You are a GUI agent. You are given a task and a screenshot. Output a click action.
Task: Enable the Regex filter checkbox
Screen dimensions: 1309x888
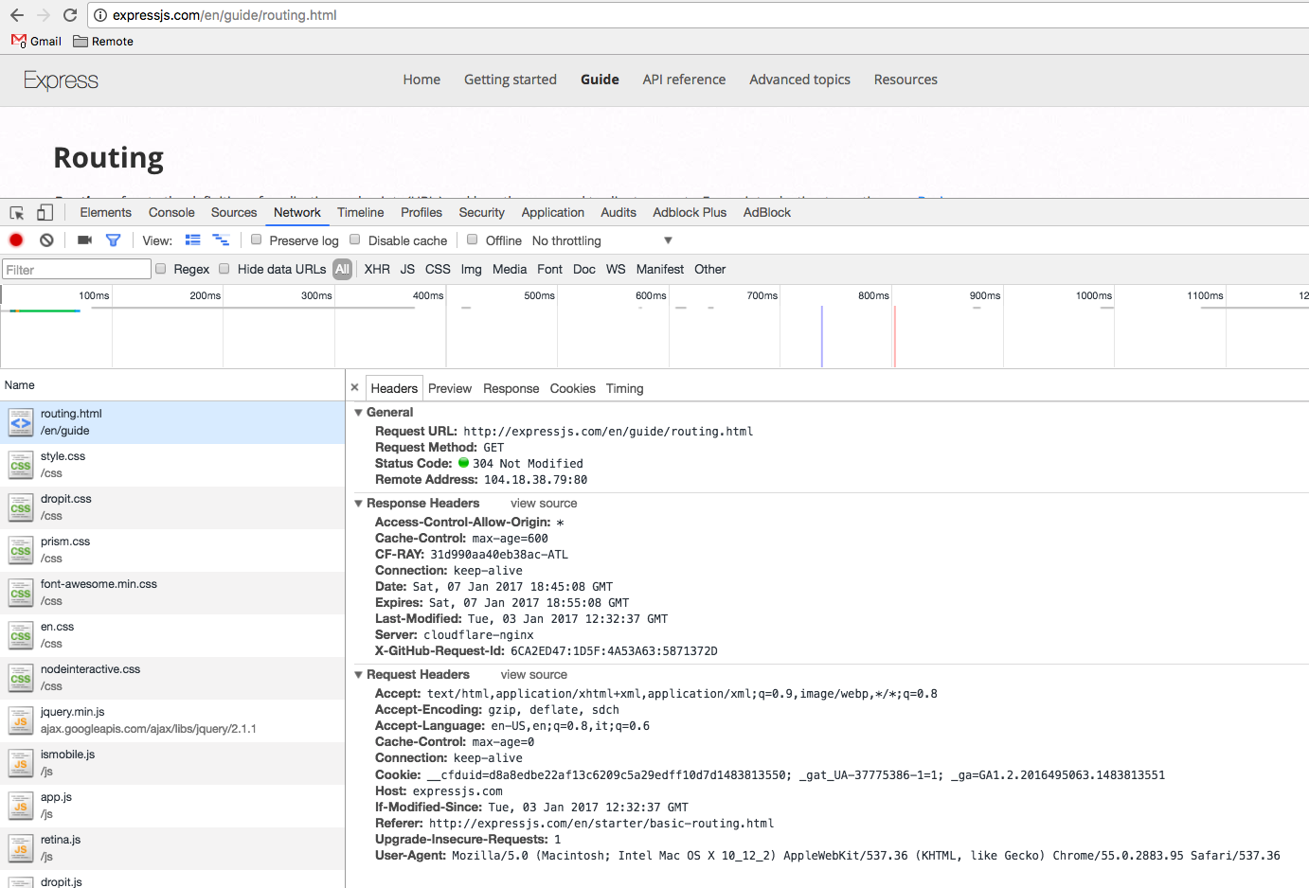point(161,269)
